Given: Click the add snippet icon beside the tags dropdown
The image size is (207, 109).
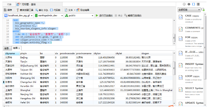Looking at the screenshot, I should click(x=203, y=9).
